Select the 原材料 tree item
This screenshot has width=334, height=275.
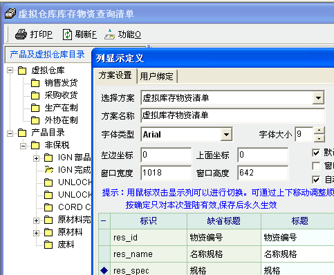70,232
